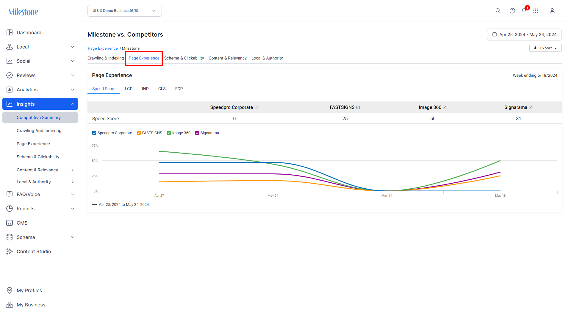The height and width of the screenshot is (321, 571).
Task: Click the Speedpro Corporate column header
Action: click(231, 107)
